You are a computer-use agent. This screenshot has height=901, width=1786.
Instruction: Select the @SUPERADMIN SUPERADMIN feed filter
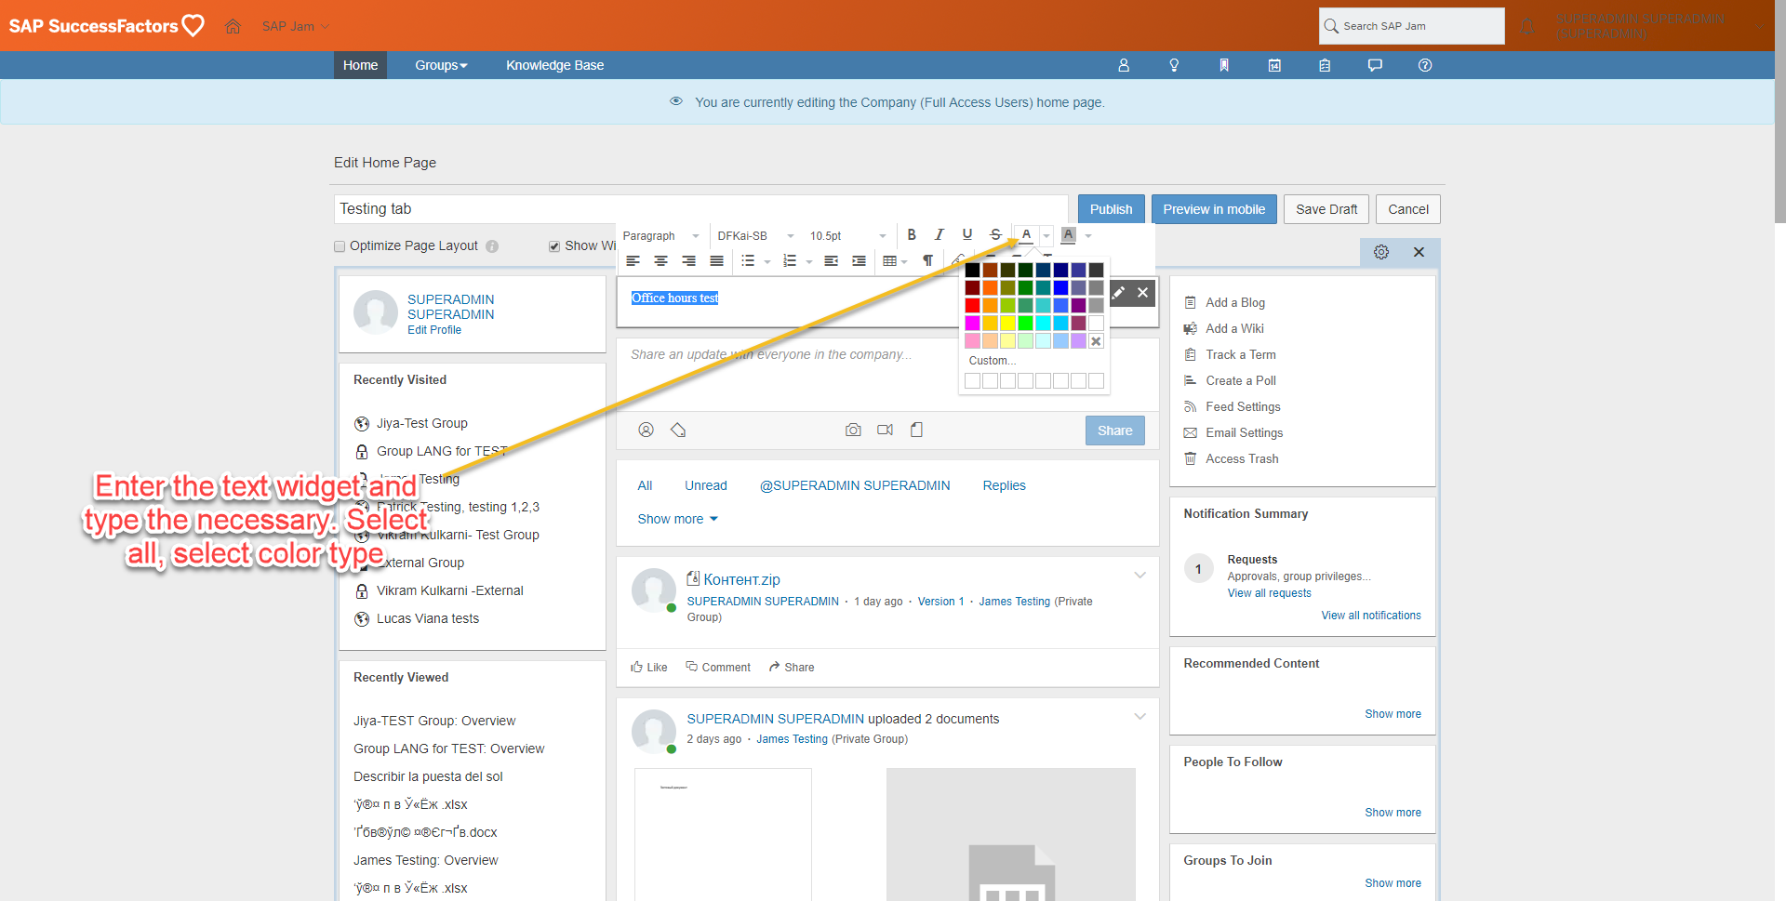855,485
